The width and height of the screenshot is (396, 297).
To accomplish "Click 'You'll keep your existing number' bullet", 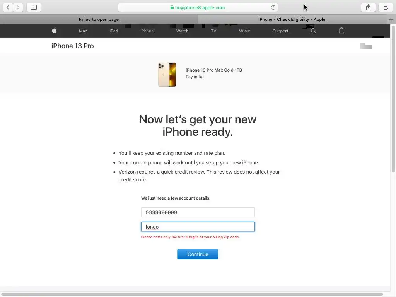I will tap(172, 153).
